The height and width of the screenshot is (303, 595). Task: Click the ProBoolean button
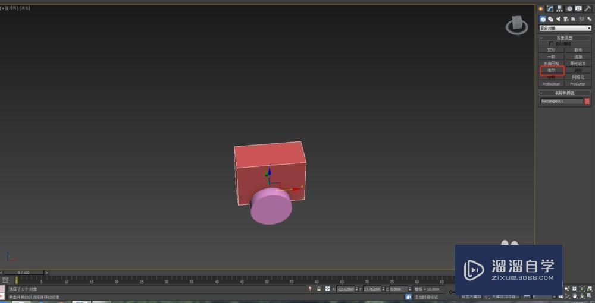(x=552, y=84)
